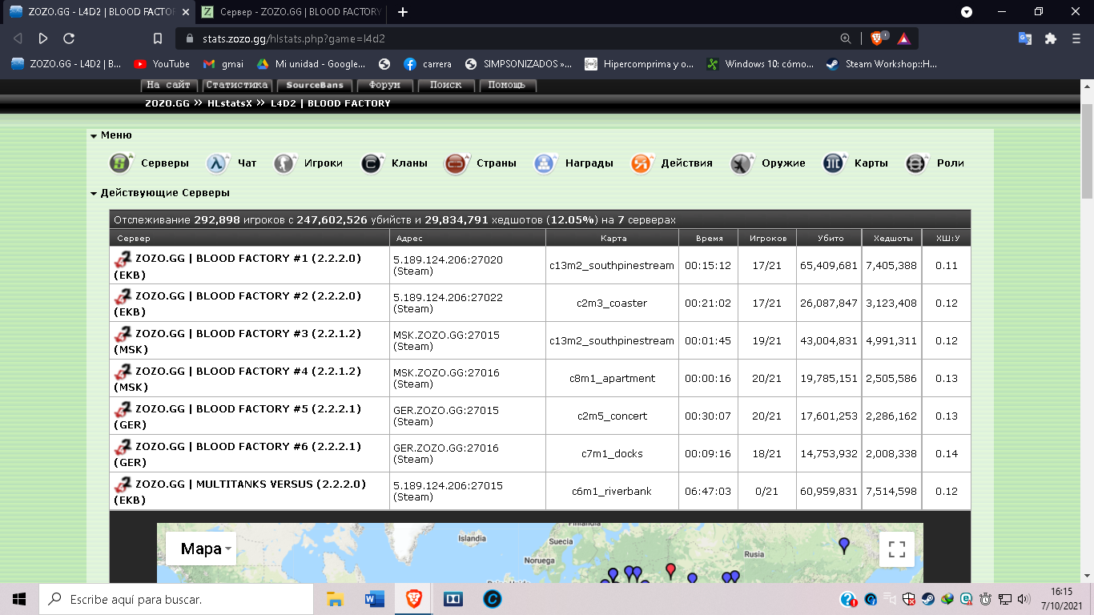This screenshot has width=1094, height=615.
Task: Click the red map marker
Action: (671, 571)
